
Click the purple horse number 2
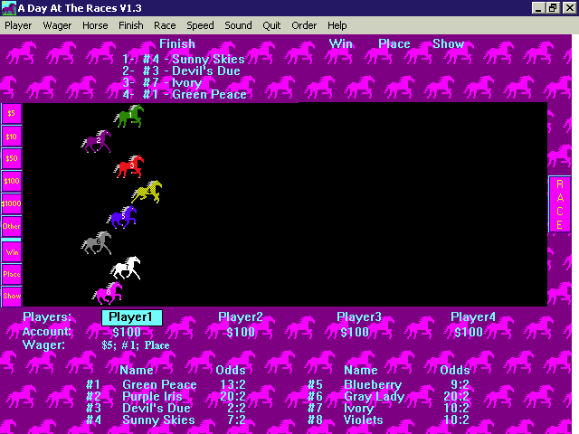click(98, 141)
